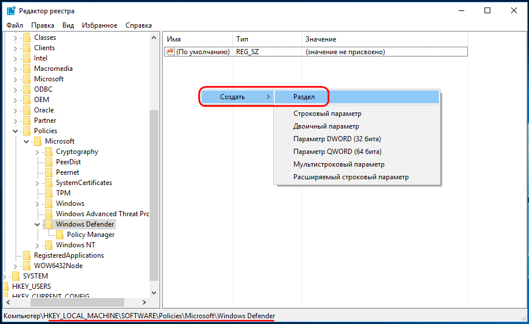Select the (значение не присвоено) value cell

click(x=345, y=52)
